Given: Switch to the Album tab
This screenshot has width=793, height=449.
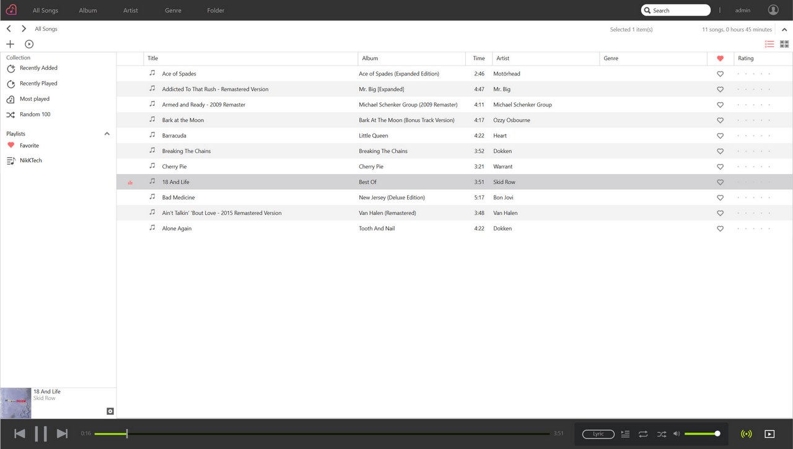Looking at the screenshot, I should pyautogui.click(x=88, y=11).
